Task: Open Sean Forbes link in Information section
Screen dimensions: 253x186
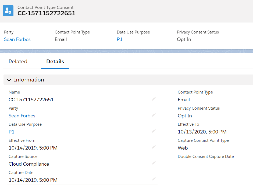Action: coord(22,116)
